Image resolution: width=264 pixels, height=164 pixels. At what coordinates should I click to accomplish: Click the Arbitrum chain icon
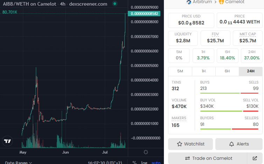coord(189,2)
